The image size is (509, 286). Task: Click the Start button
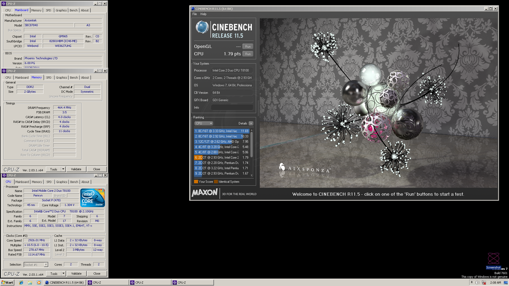7,283
